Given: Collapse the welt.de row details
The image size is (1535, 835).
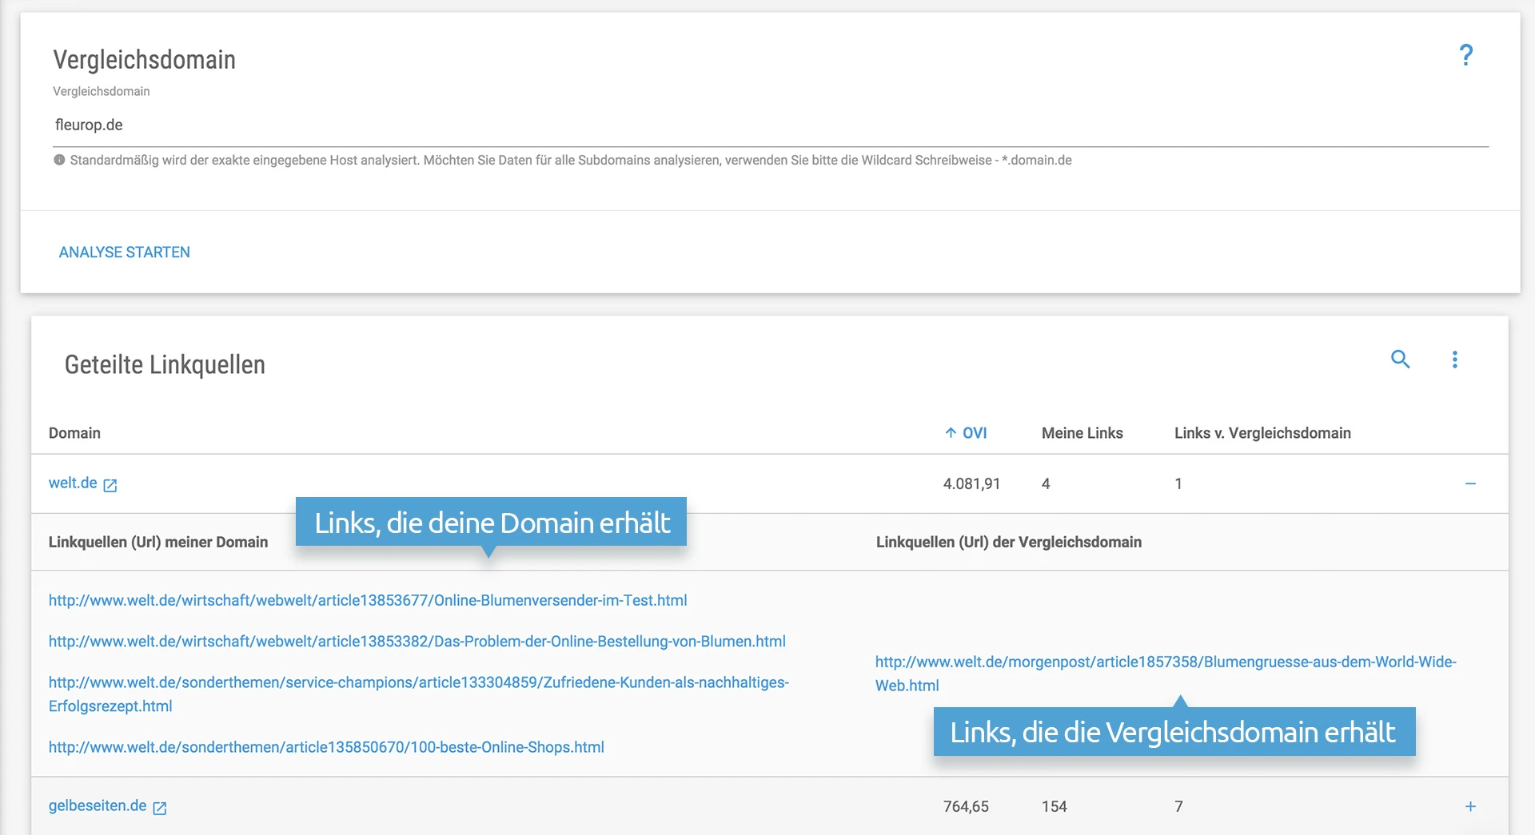Looking at the screenshot, I should pyautogui.click(x=1469, y=483).
